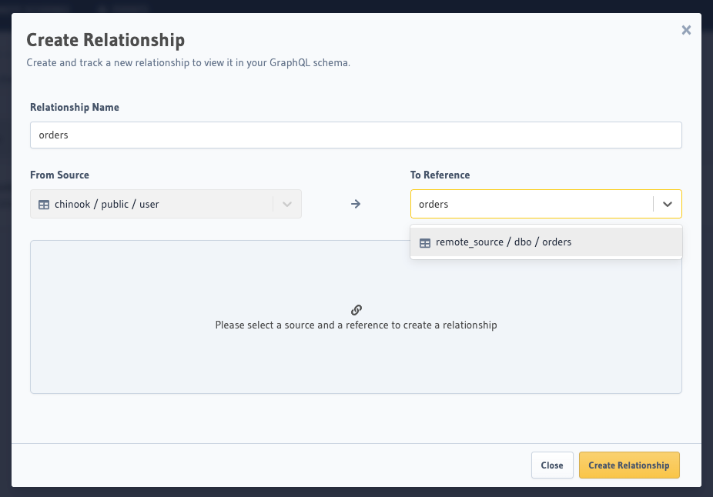This screenshot has height=497, width=713.
Task: Open the From Source dropdown
Action: click(x=166, y=203)
